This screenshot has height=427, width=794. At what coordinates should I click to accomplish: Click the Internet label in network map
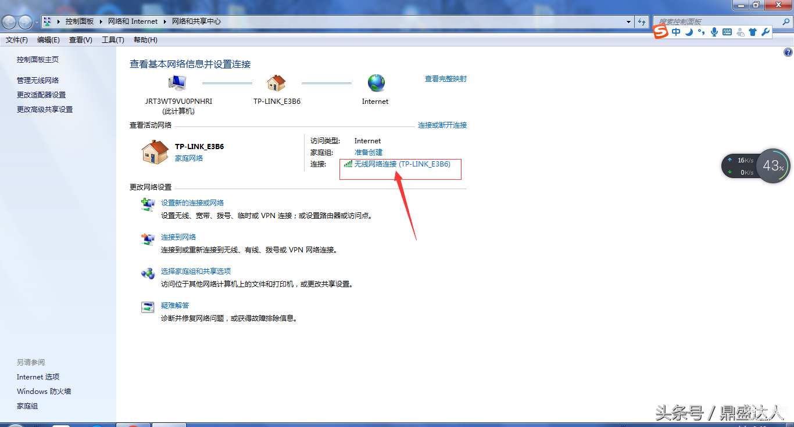(x=375, y=102)
